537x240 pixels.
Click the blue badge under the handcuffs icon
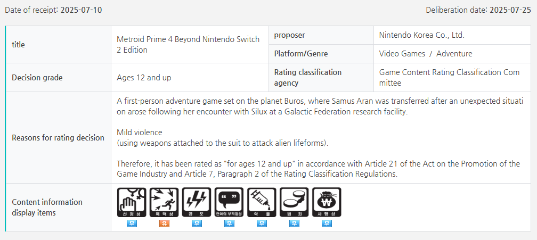point(294,224)
